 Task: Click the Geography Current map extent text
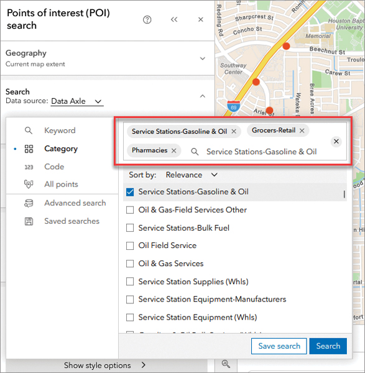pos(35,64)
